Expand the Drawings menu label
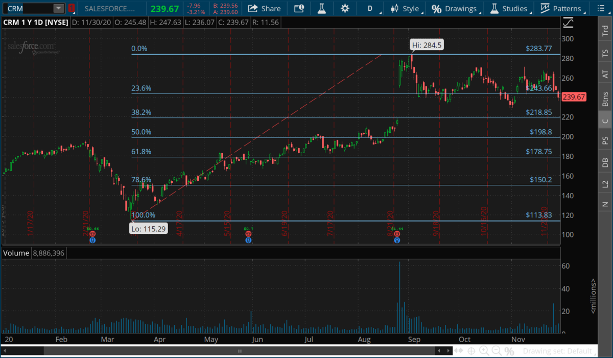 coord(461,9)
